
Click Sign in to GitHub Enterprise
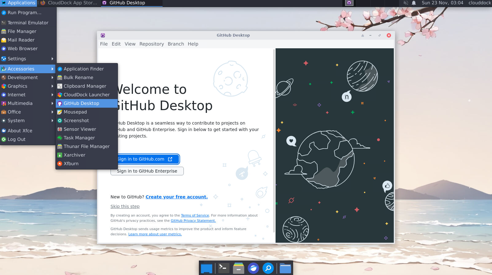[x=147, y=171]
